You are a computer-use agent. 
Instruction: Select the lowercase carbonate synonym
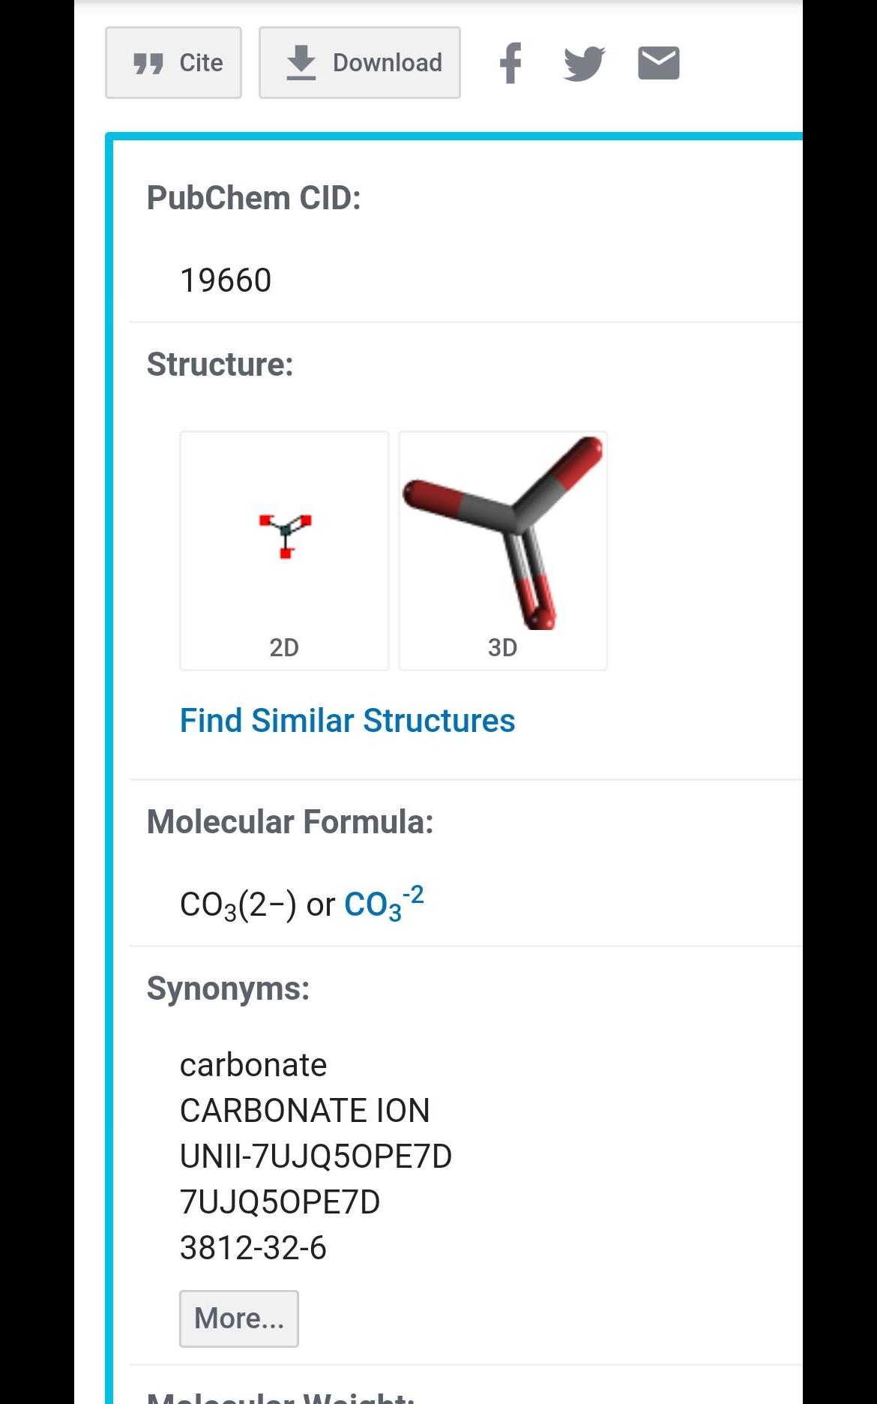(253, 1065)
